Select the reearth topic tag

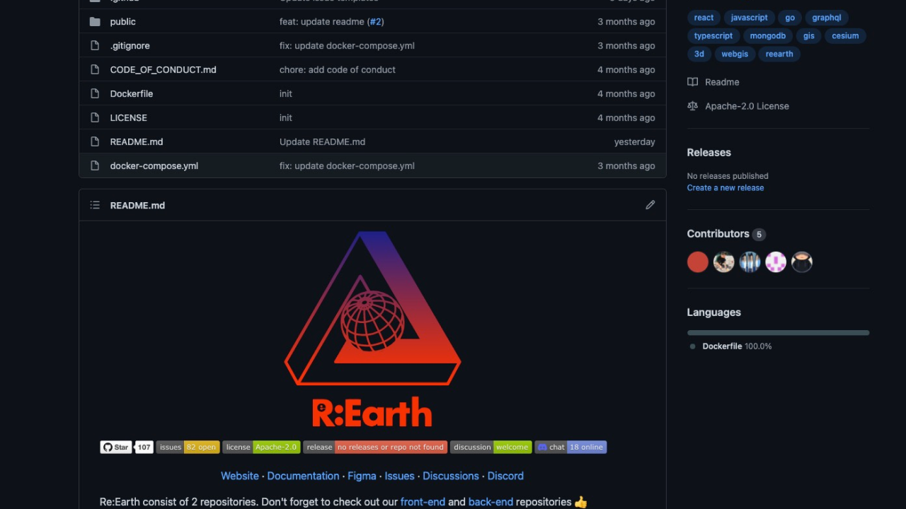[779, 54]
